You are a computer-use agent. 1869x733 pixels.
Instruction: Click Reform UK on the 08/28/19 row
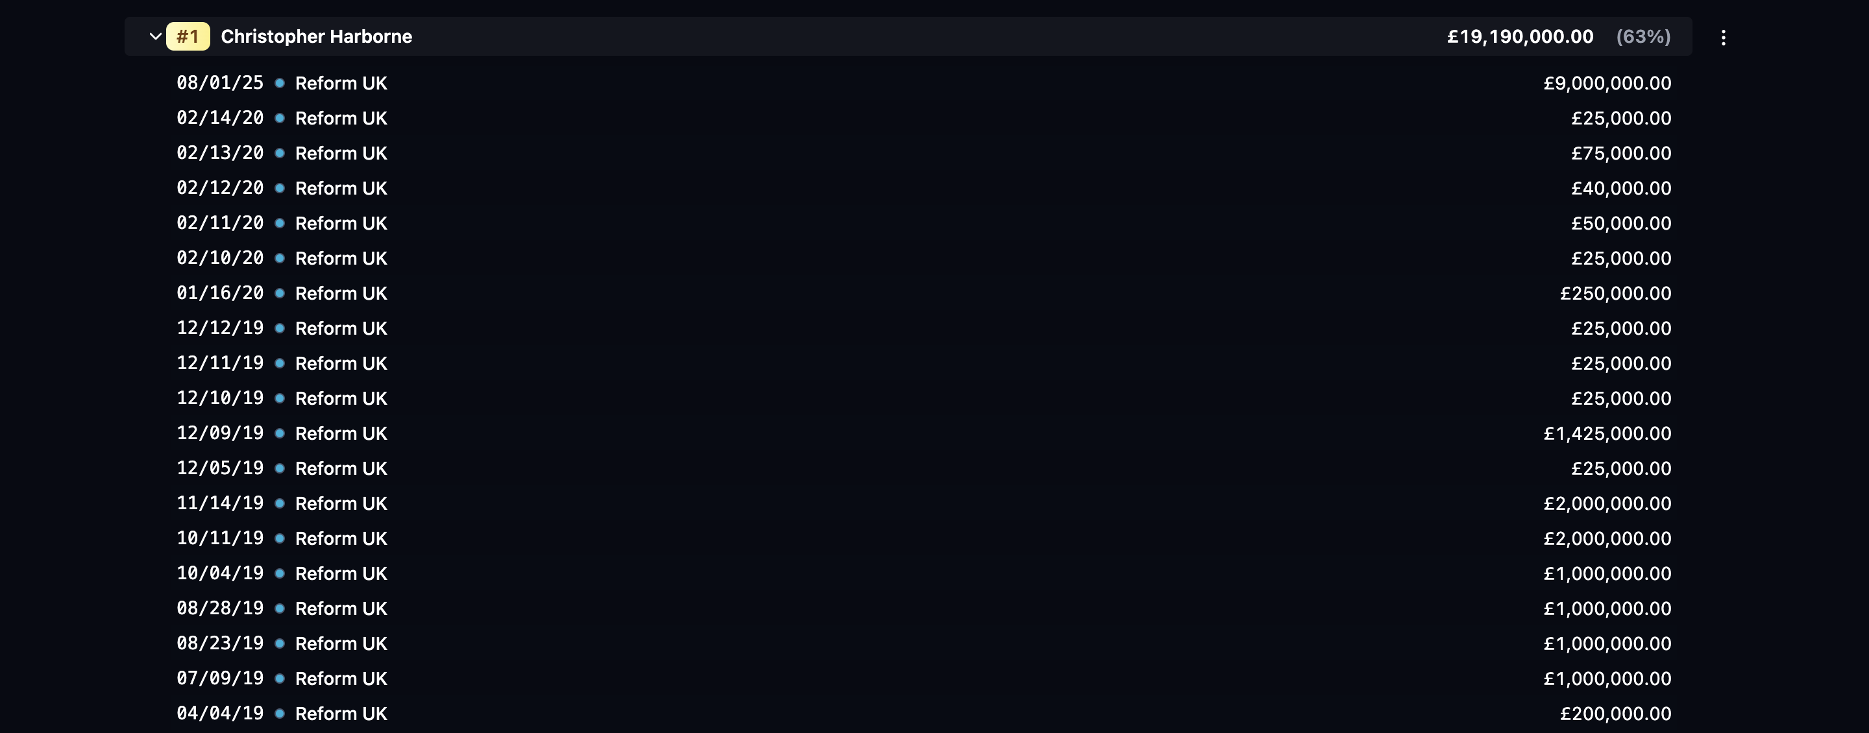(341, 609)
